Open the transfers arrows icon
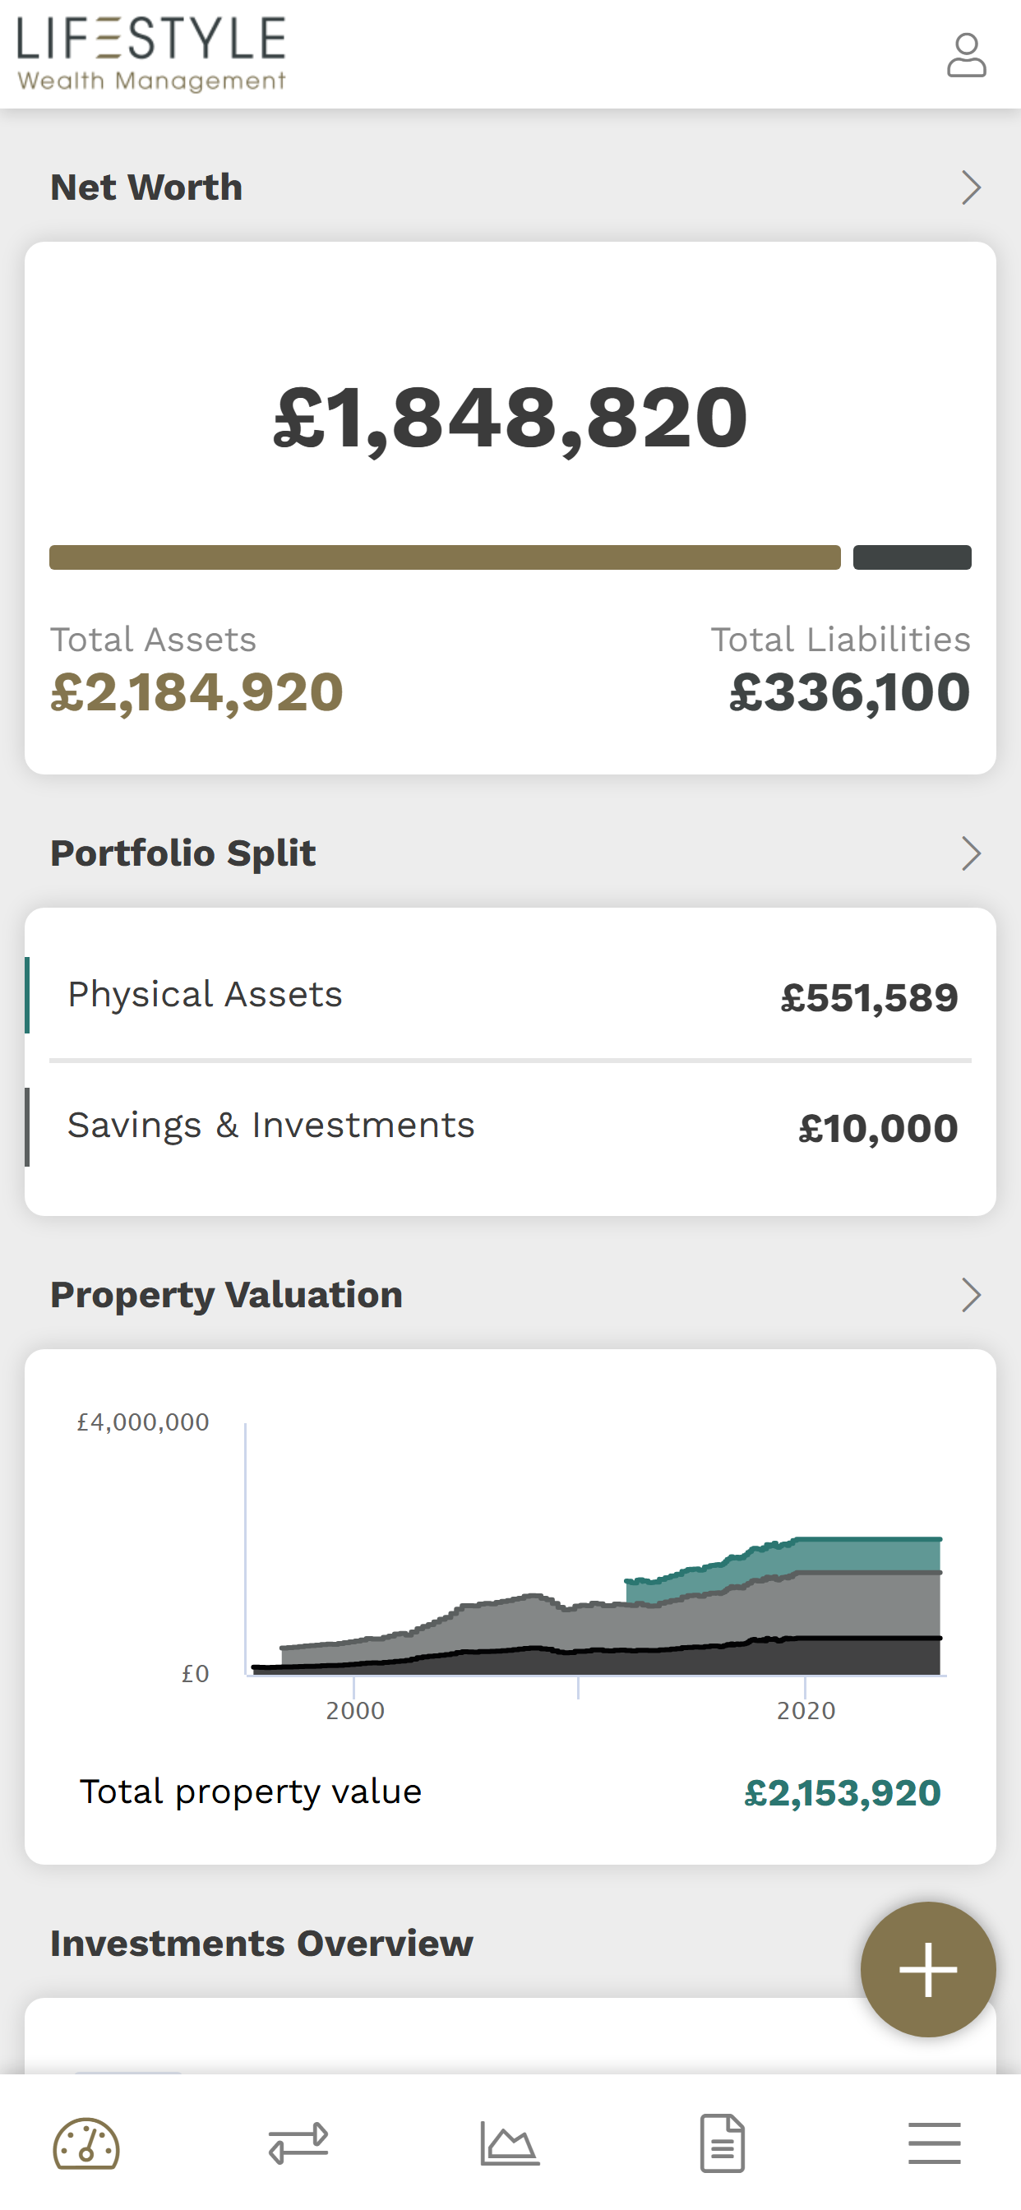1021x2210 pixels. coord(298,2143)
